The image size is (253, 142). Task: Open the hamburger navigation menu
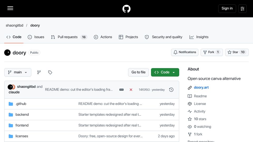point(10,8)
